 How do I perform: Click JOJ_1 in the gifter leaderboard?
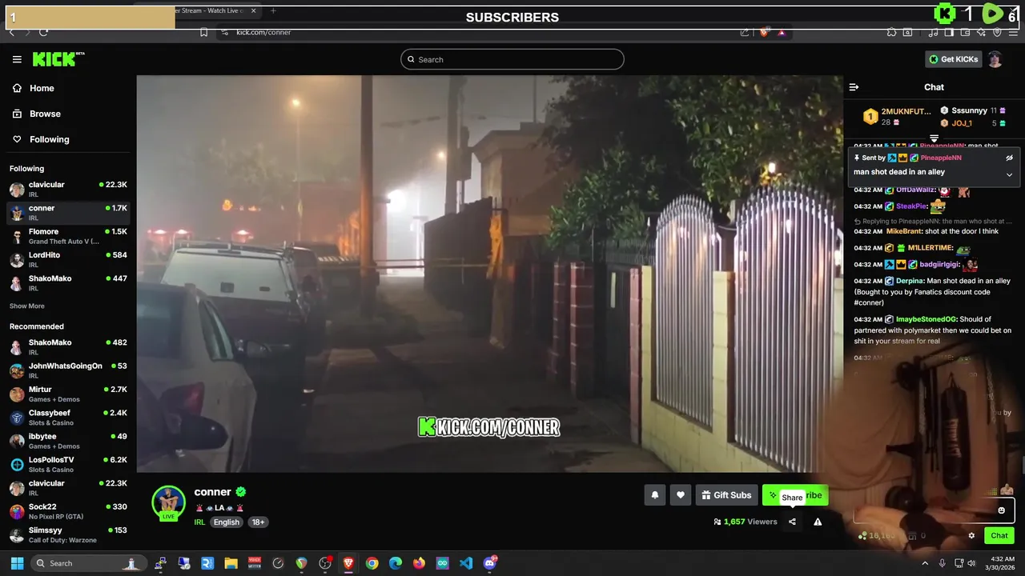[x=962, y=123]
